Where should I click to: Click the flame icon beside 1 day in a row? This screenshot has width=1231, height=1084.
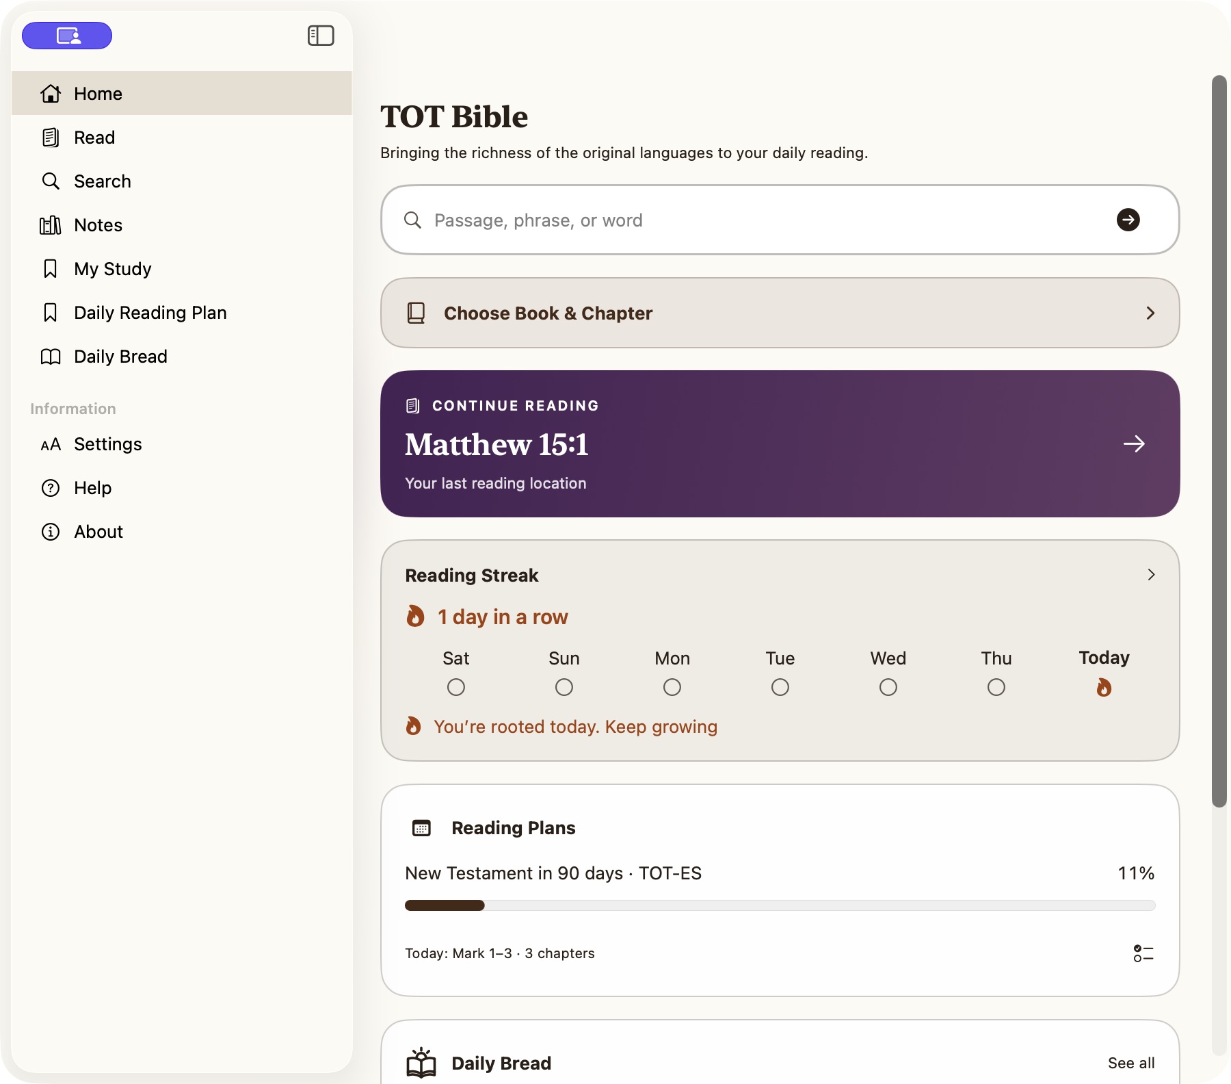coord(415,616)
